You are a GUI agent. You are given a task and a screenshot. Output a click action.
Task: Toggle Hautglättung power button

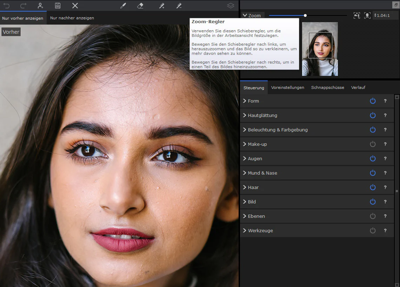point(373,116)
